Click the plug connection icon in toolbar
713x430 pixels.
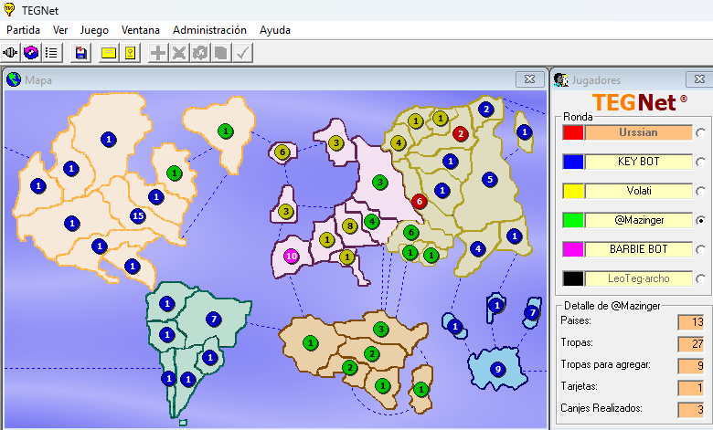pyautogui.click(x=12, y=53)
